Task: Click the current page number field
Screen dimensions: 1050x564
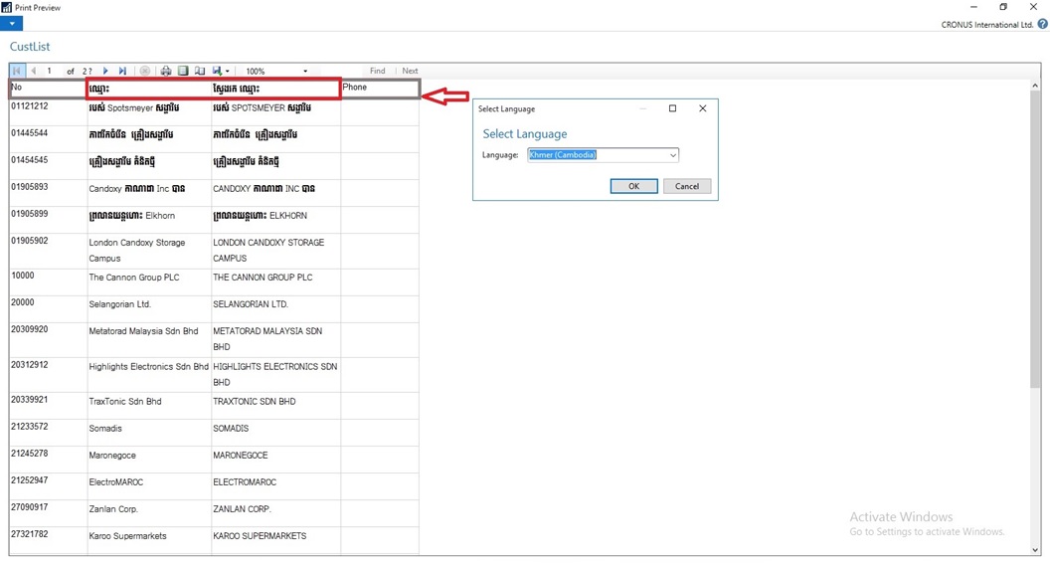Action: click(50, 72)
